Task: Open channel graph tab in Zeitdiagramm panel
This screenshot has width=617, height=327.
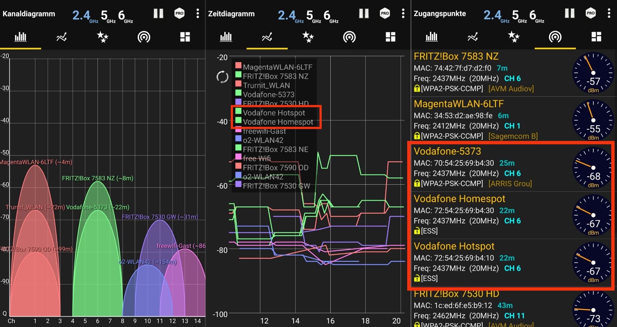Action: click(x=226, y=37)
